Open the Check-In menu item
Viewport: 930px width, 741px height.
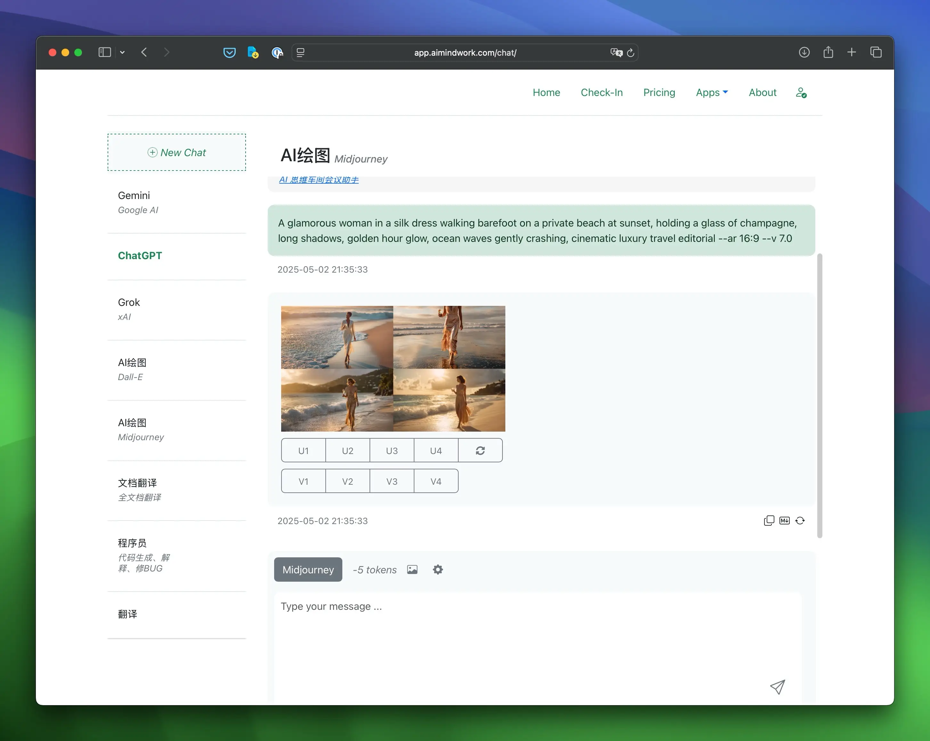(x=601, y=93)
